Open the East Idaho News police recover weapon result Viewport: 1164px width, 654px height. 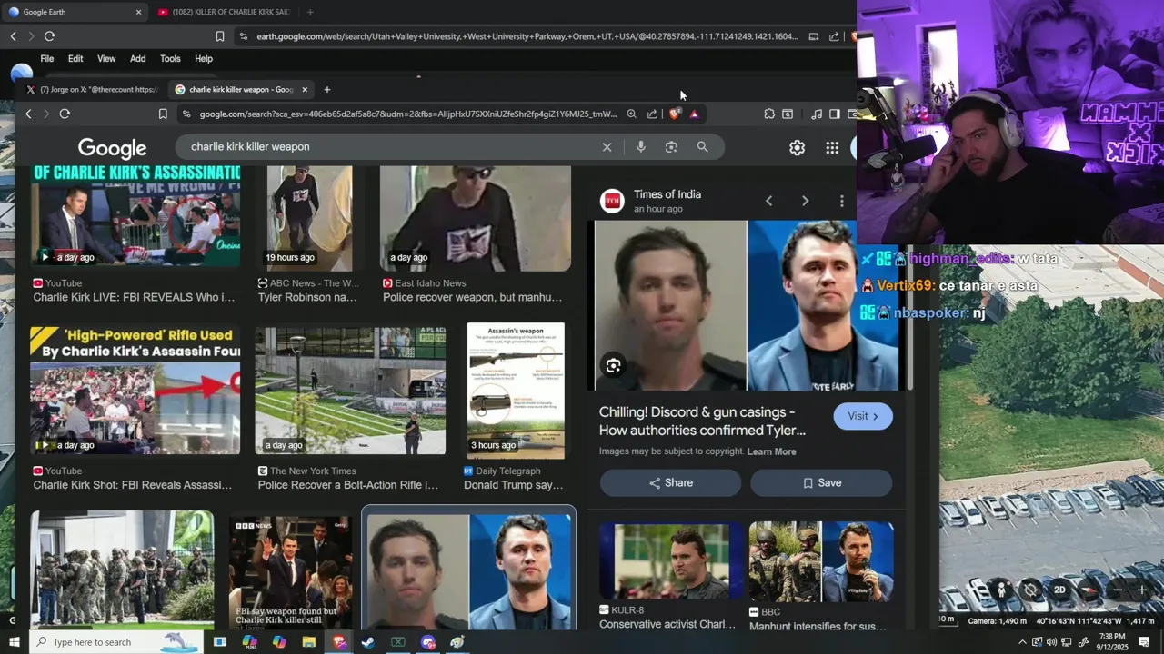point(475,218)
